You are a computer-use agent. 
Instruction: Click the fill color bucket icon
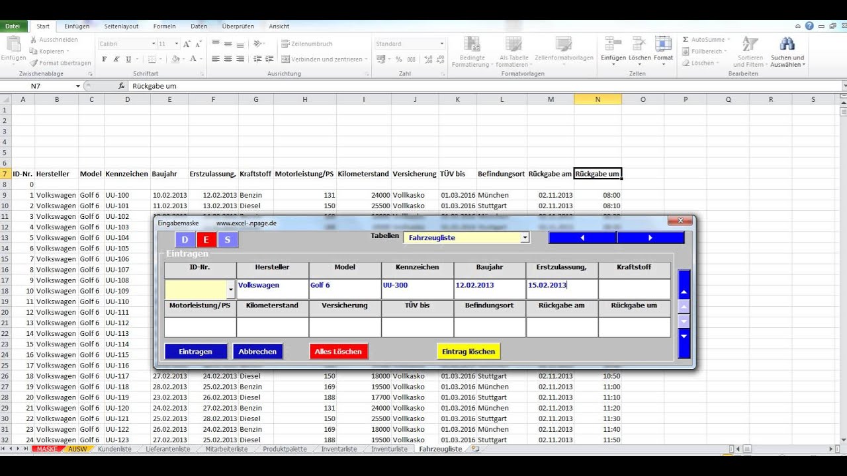(175, 59)
